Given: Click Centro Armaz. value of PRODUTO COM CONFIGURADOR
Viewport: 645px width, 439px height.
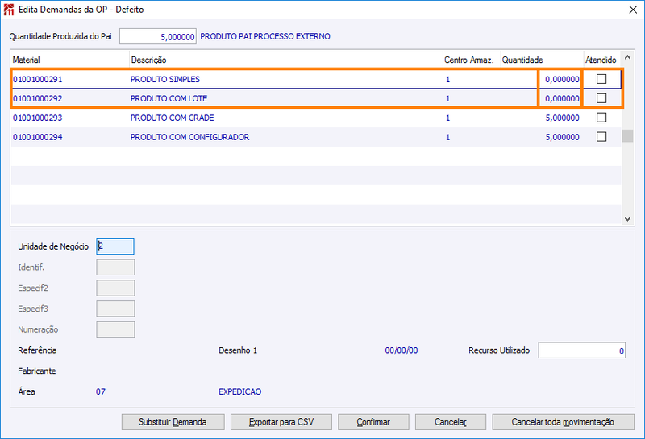Looking at the screenshot, I should (448, 137).
